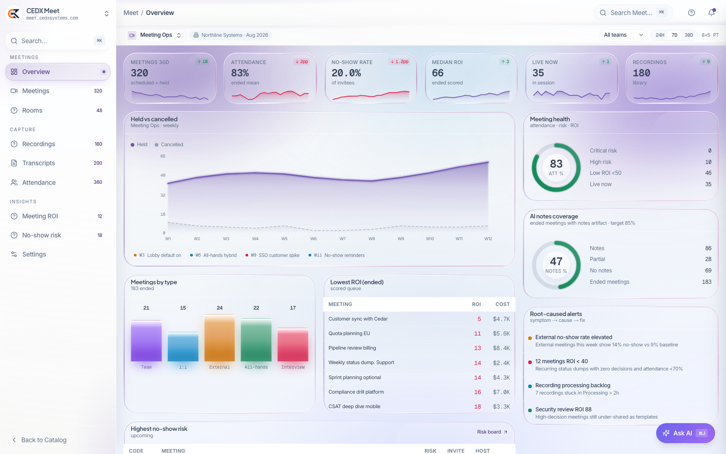Image resolution: width=726 pixels, height=454 pixels.
Task: Click the W3 Lobby default on marker
Action: (157, 255)
